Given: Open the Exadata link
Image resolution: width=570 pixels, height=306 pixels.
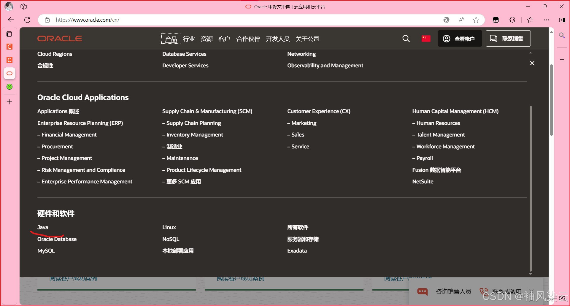Looking at the screenshot, I should [x=297, y=251].
